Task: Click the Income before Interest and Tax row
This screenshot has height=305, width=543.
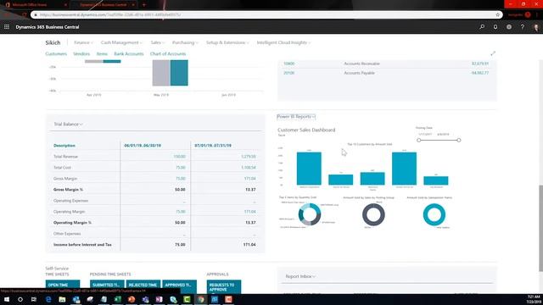Action: click(155, 245)
